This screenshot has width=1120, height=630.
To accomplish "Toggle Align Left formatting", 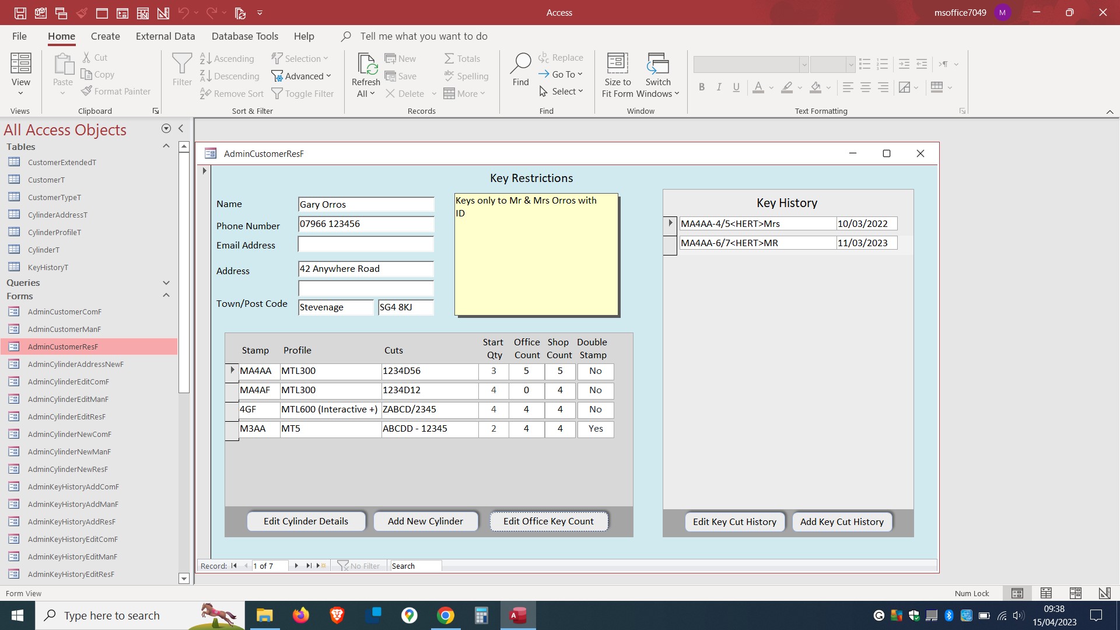I will coord(848,87).
